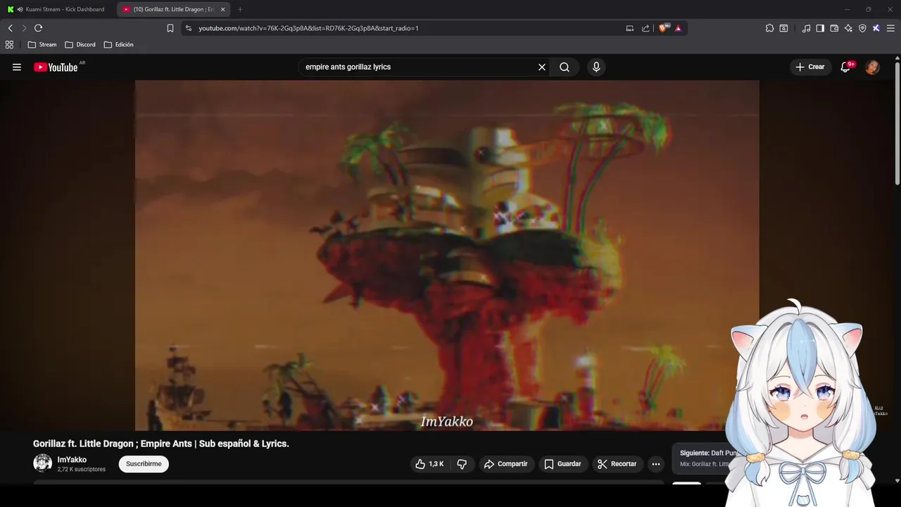Close the Gorillaz YouTube tab
901x507 pixels.
pyautogui.click(x=222, y=9)
